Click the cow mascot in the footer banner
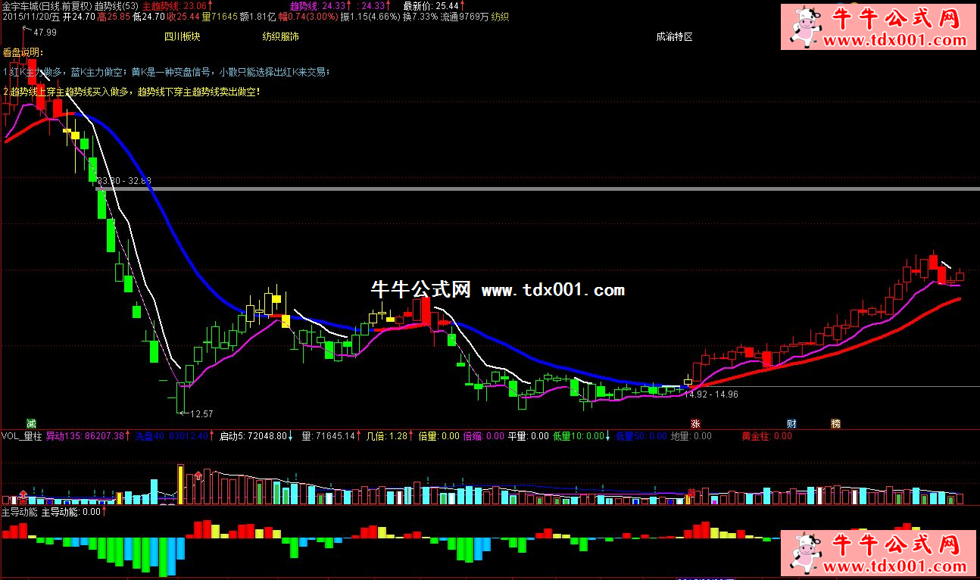Image resolution: width=980 pixels, height=580 pixels. pyautogui.click(x=807, y=553)
